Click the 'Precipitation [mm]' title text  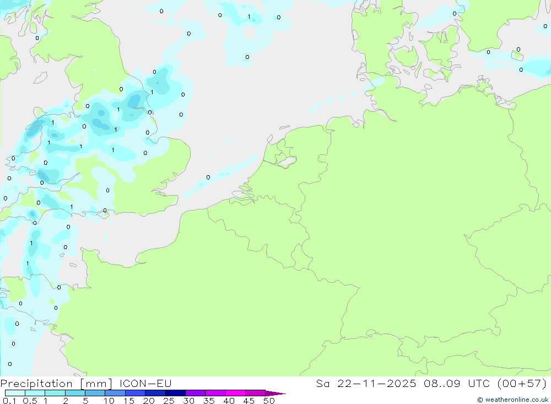tap(56, 384)
